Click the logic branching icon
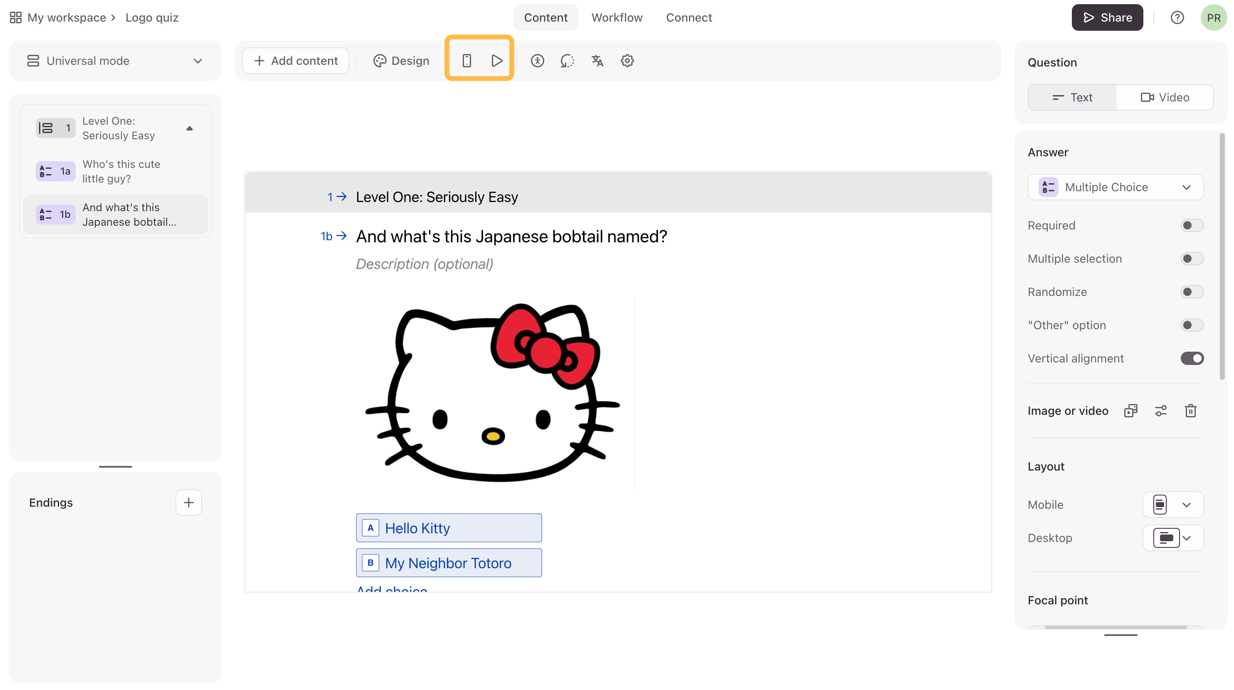Image resolution: width=1234 pixels, height=690 pixels. 567,61
